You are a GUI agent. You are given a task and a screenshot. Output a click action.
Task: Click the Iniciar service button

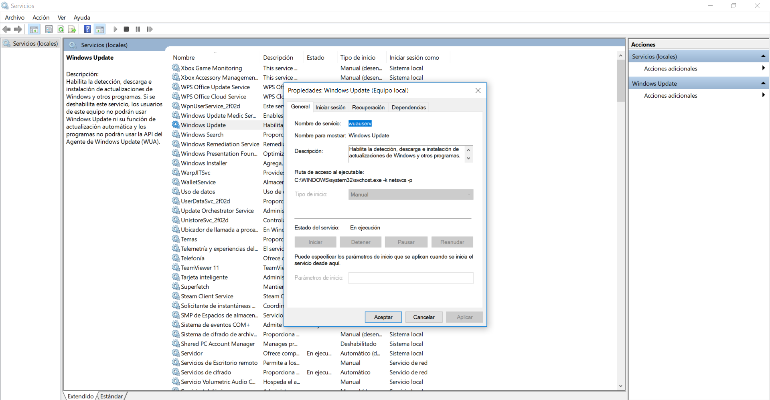coord(315,242)
